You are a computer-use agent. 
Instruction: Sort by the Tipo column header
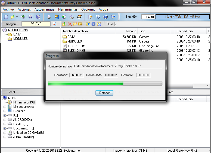(x=154, y=31)
